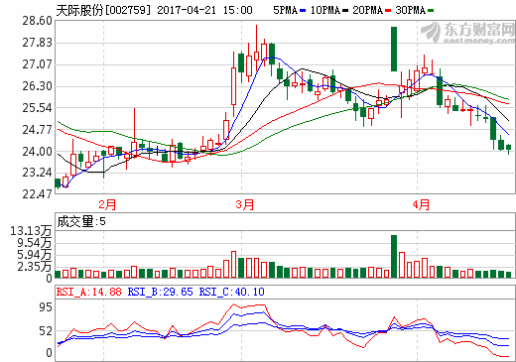Click the 9.54万 volume axis label
Image resolution: width=516 pixels, height=362 pixels.
35,243
